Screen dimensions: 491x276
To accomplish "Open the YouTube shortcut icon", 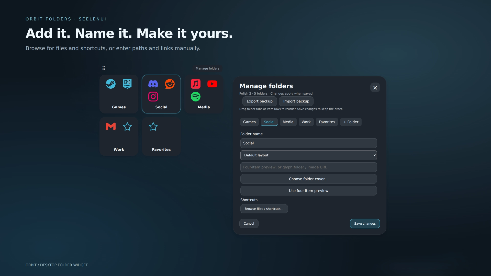I will coord(212,84).
